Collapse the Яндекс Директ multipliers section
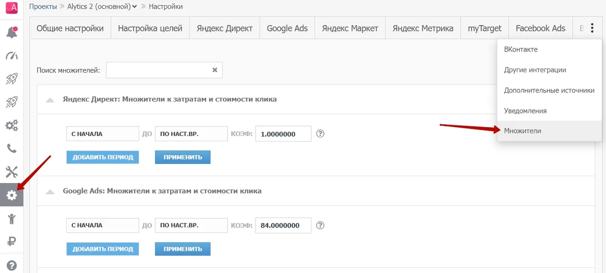 click(50, 100)
